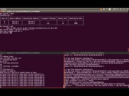Close the bottom-left mininet terminal window

coord(1,53)
